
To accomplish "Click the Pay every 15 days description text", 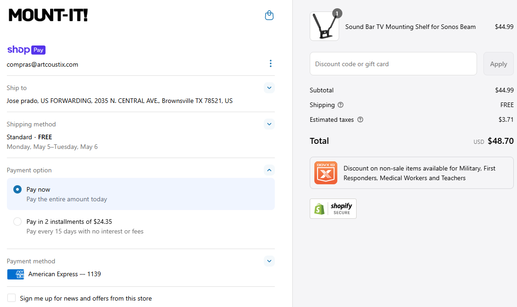I will coord(85,232).
